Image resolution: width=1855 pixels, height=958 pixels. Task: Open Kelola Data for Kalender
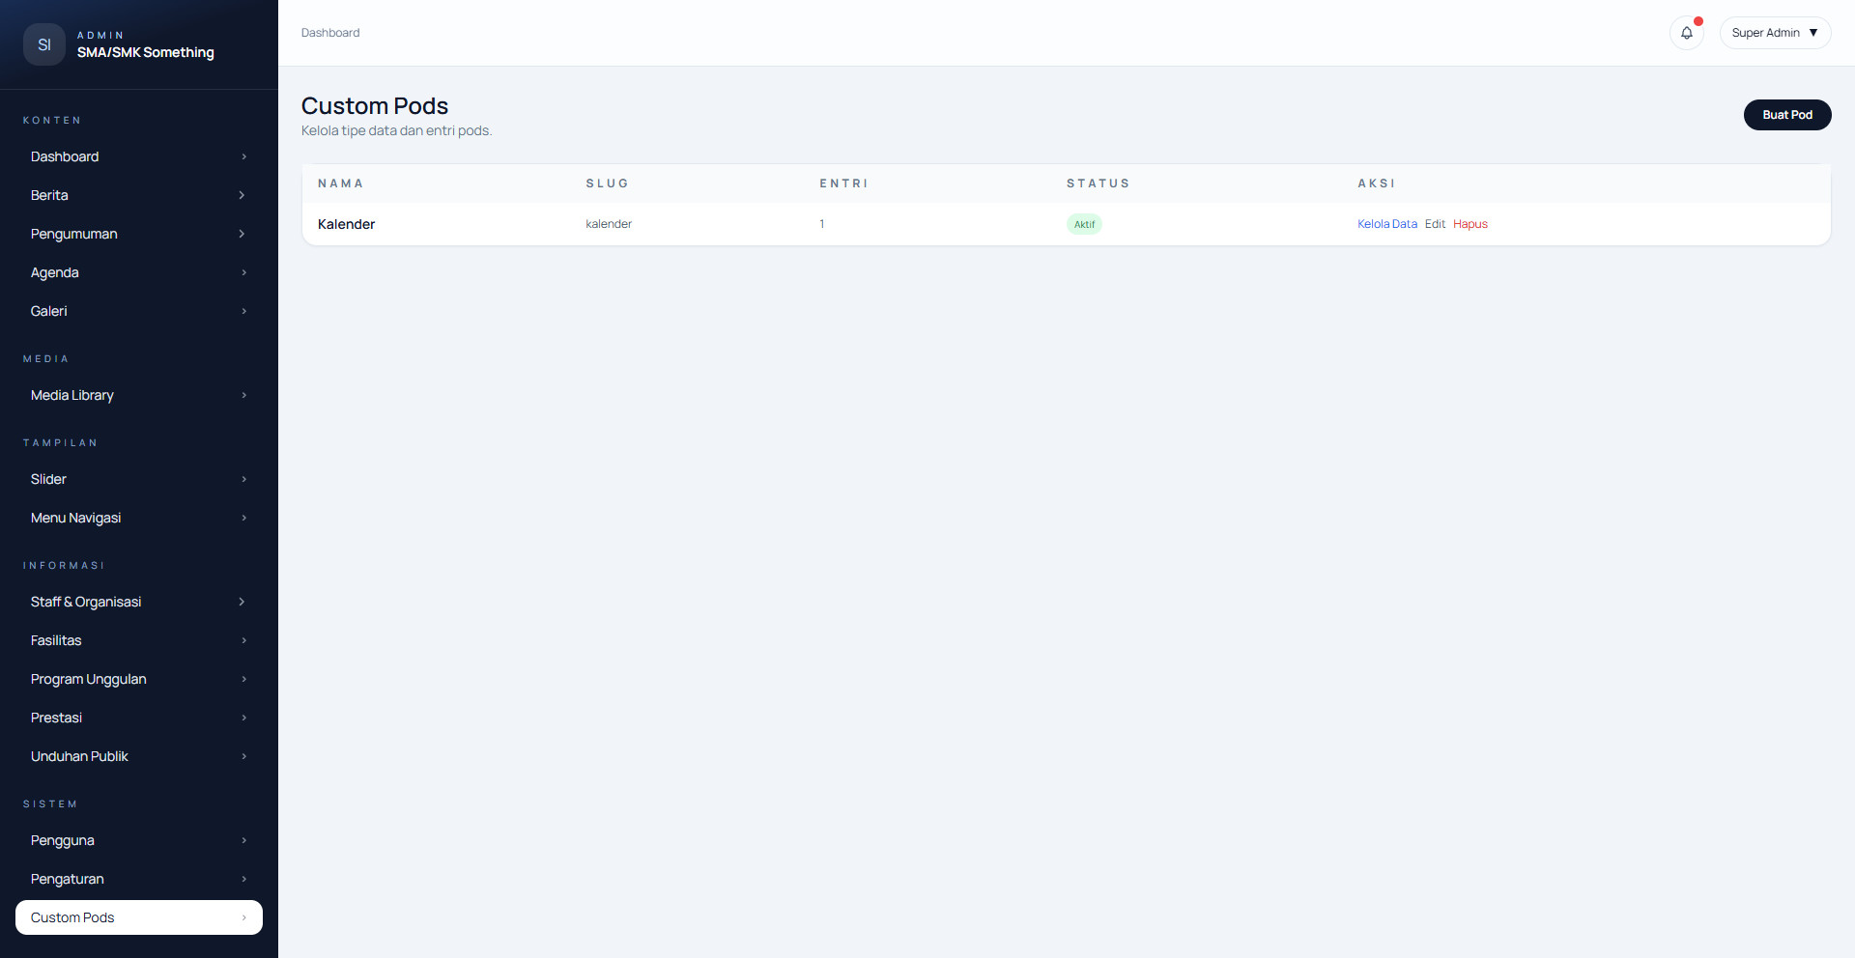[x=1386, y=224]
